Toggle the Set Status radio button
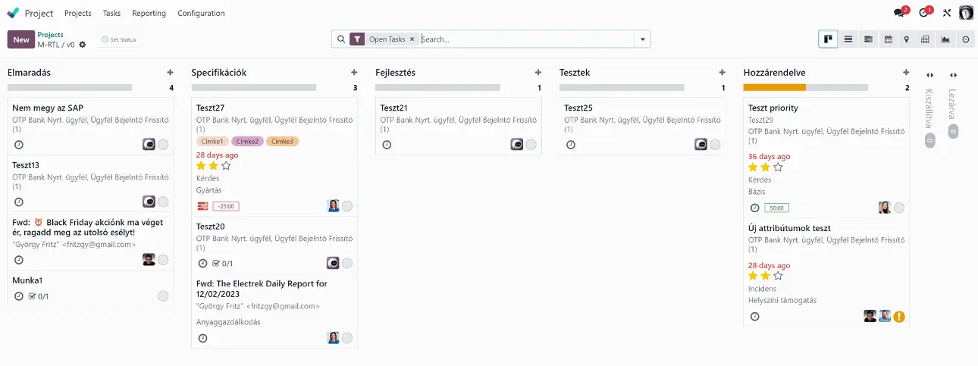 click(105, 39)
